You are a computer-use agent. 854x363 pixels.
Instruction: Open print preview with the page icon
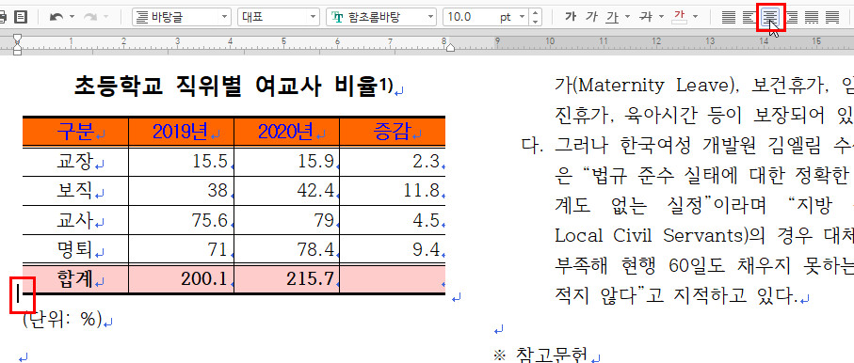[21, 17]
